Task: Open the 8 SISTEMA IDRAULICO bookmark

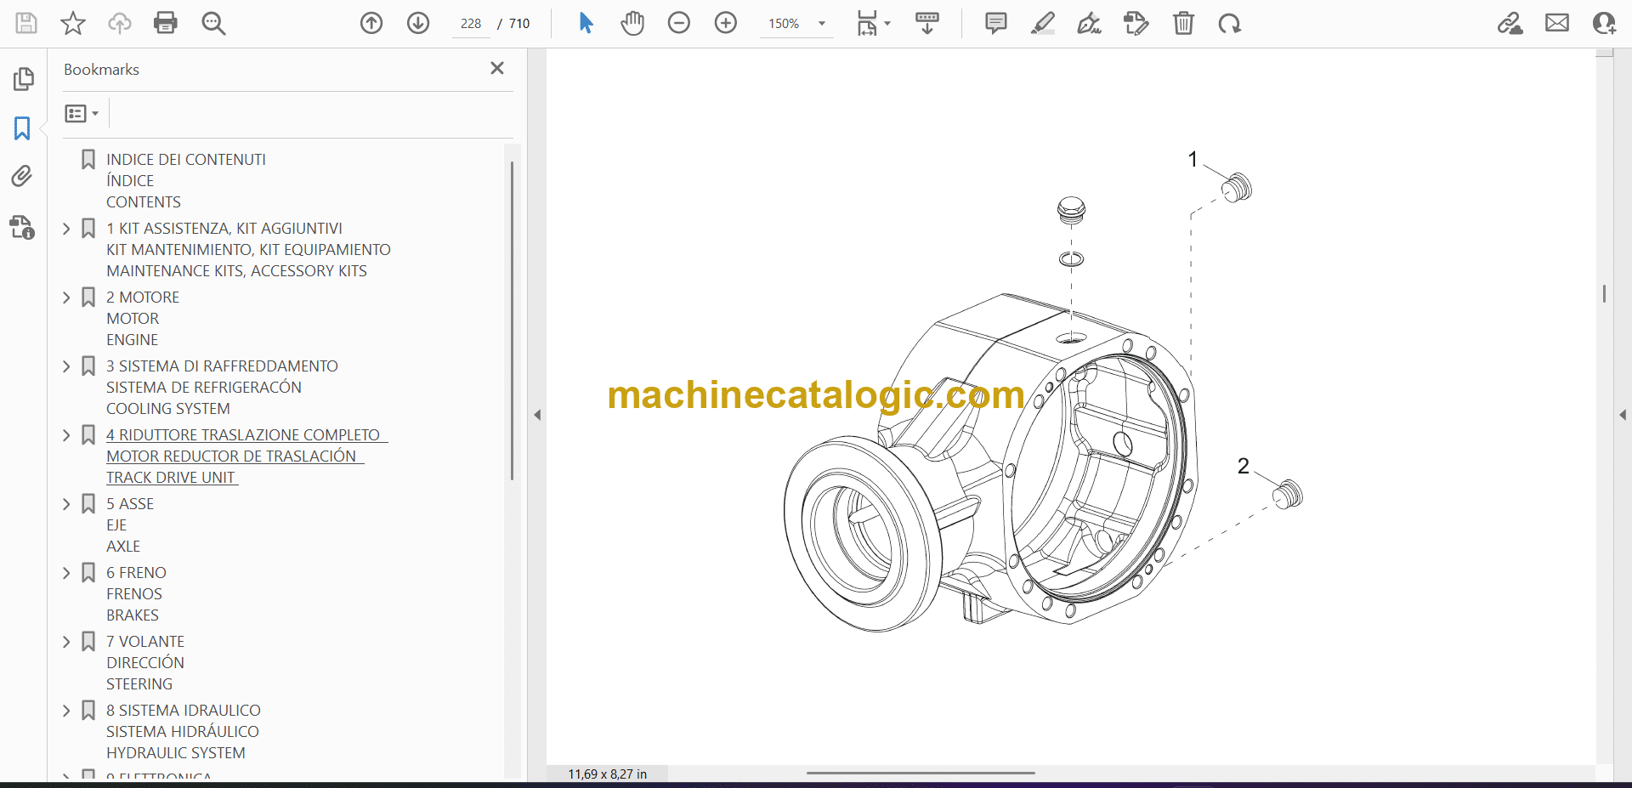Action: click(x=183, y=711)
